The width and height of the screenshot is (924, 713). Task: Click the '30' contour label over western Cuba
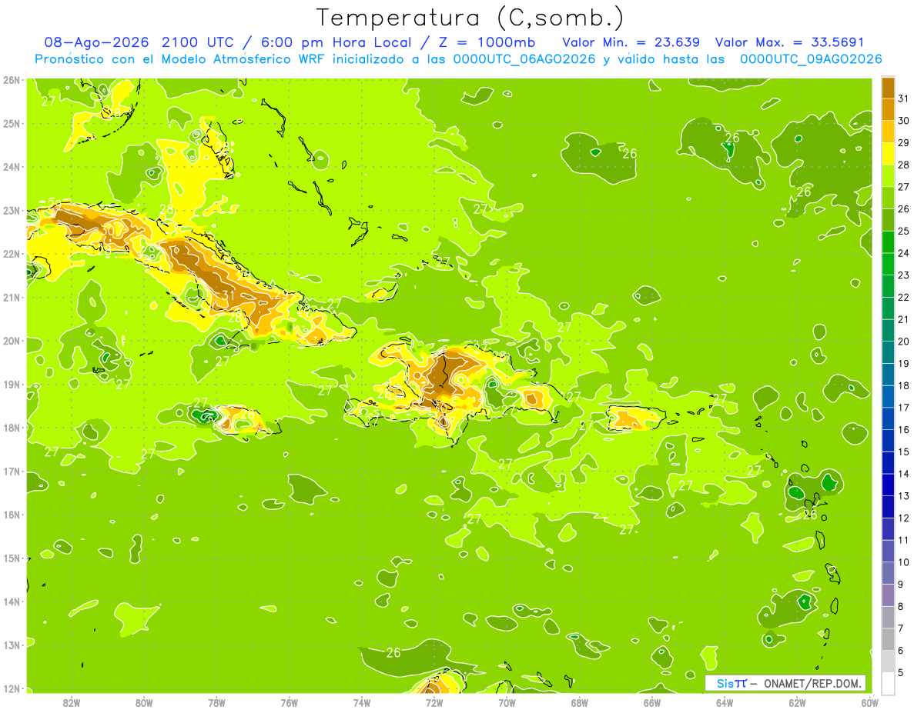[109, 229]
